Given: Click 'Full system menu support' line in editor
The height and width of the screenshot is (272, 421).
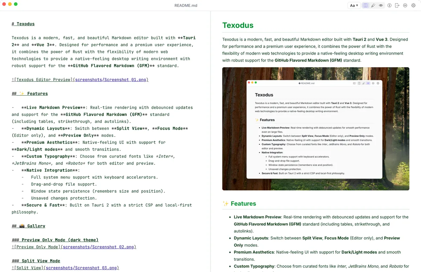Looking at the screenshot, I should (x=94, y=177).
